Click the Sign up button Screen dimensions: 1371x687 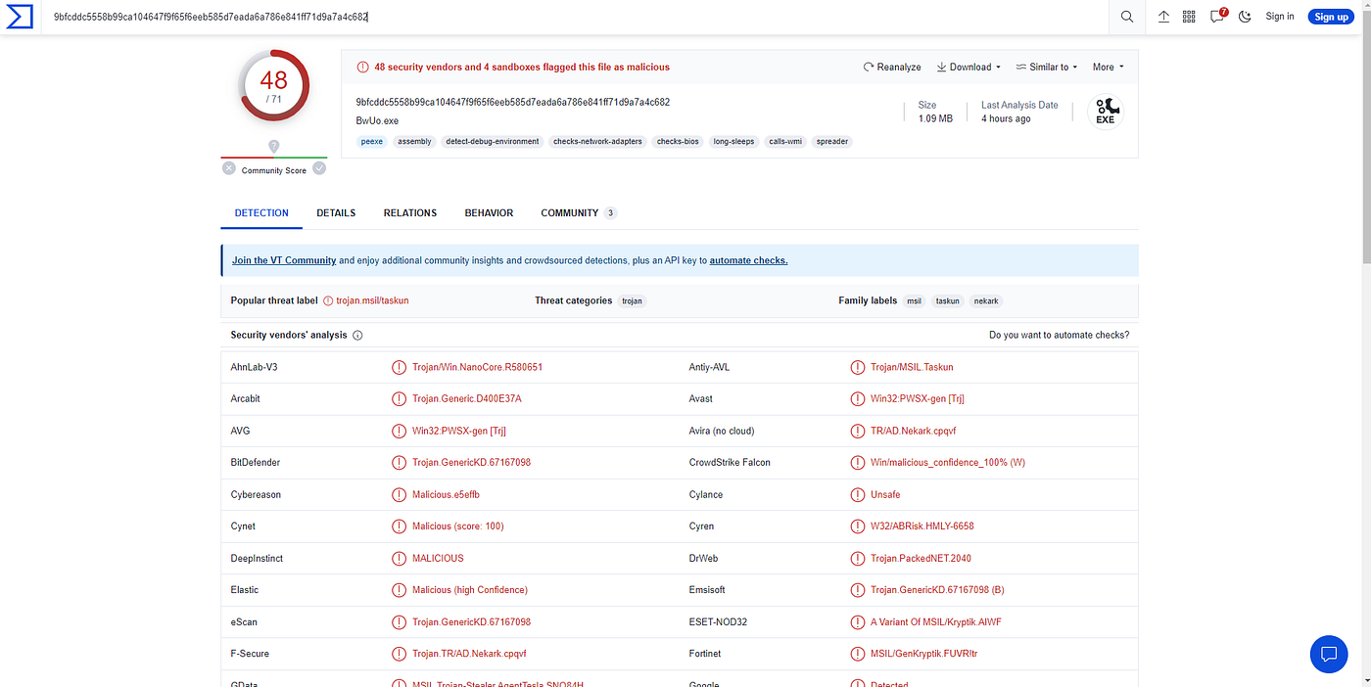pos(1331,17)
